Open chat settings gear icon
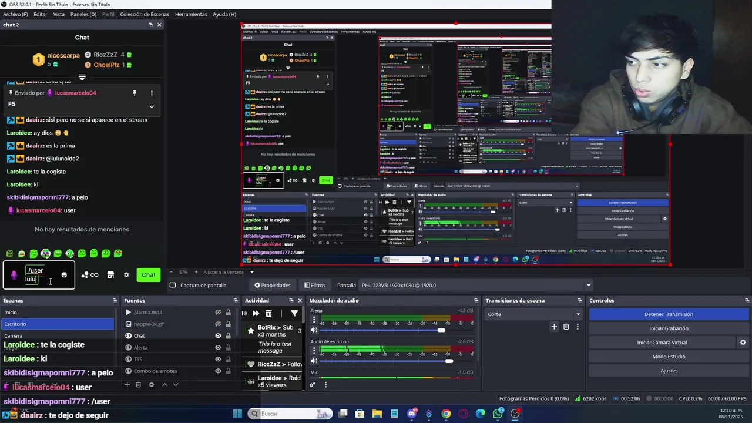The height and width of the screenshot is (423, 752). tap(126, 275)
